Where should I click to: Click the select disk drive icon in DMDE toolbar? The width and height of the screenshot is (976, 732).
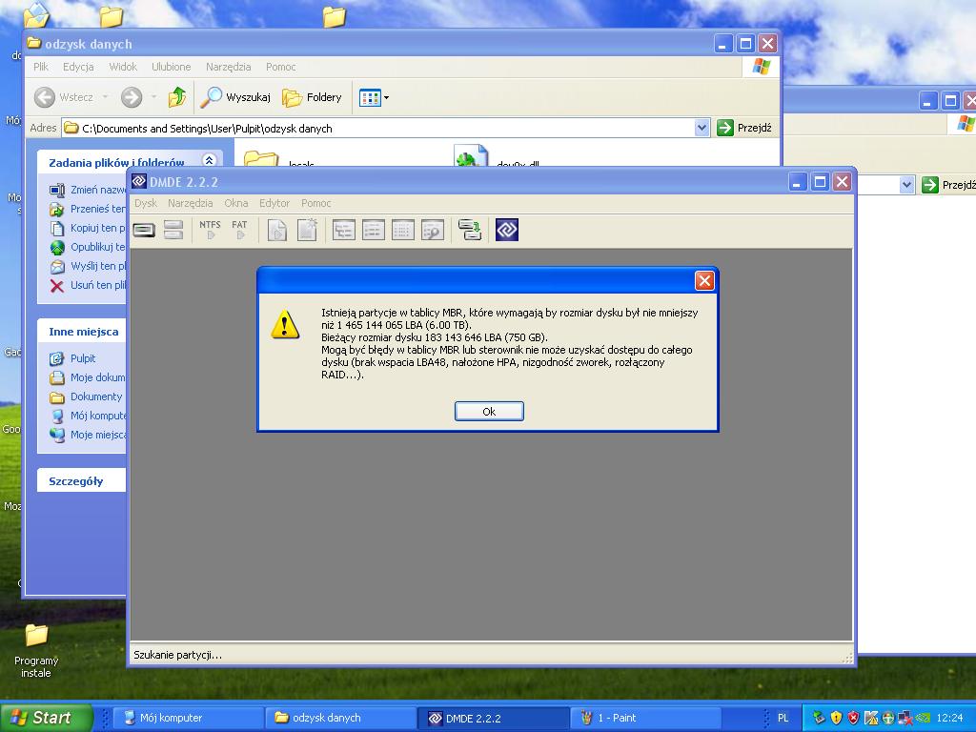(x=144, y=230)
